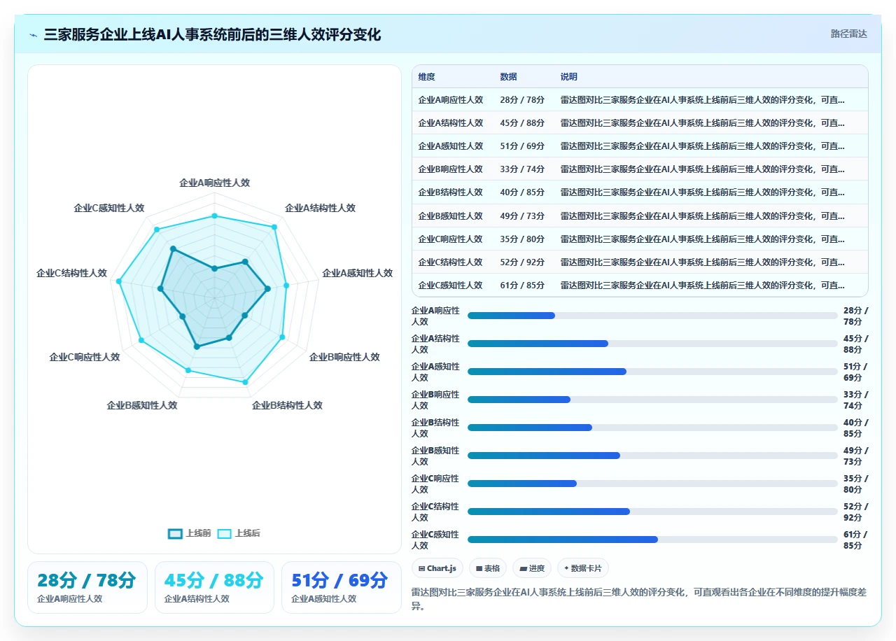Image resolution: width=896 pixels, height=641 pixels.
Task: Click the 数据 column header
Action: 508,77
